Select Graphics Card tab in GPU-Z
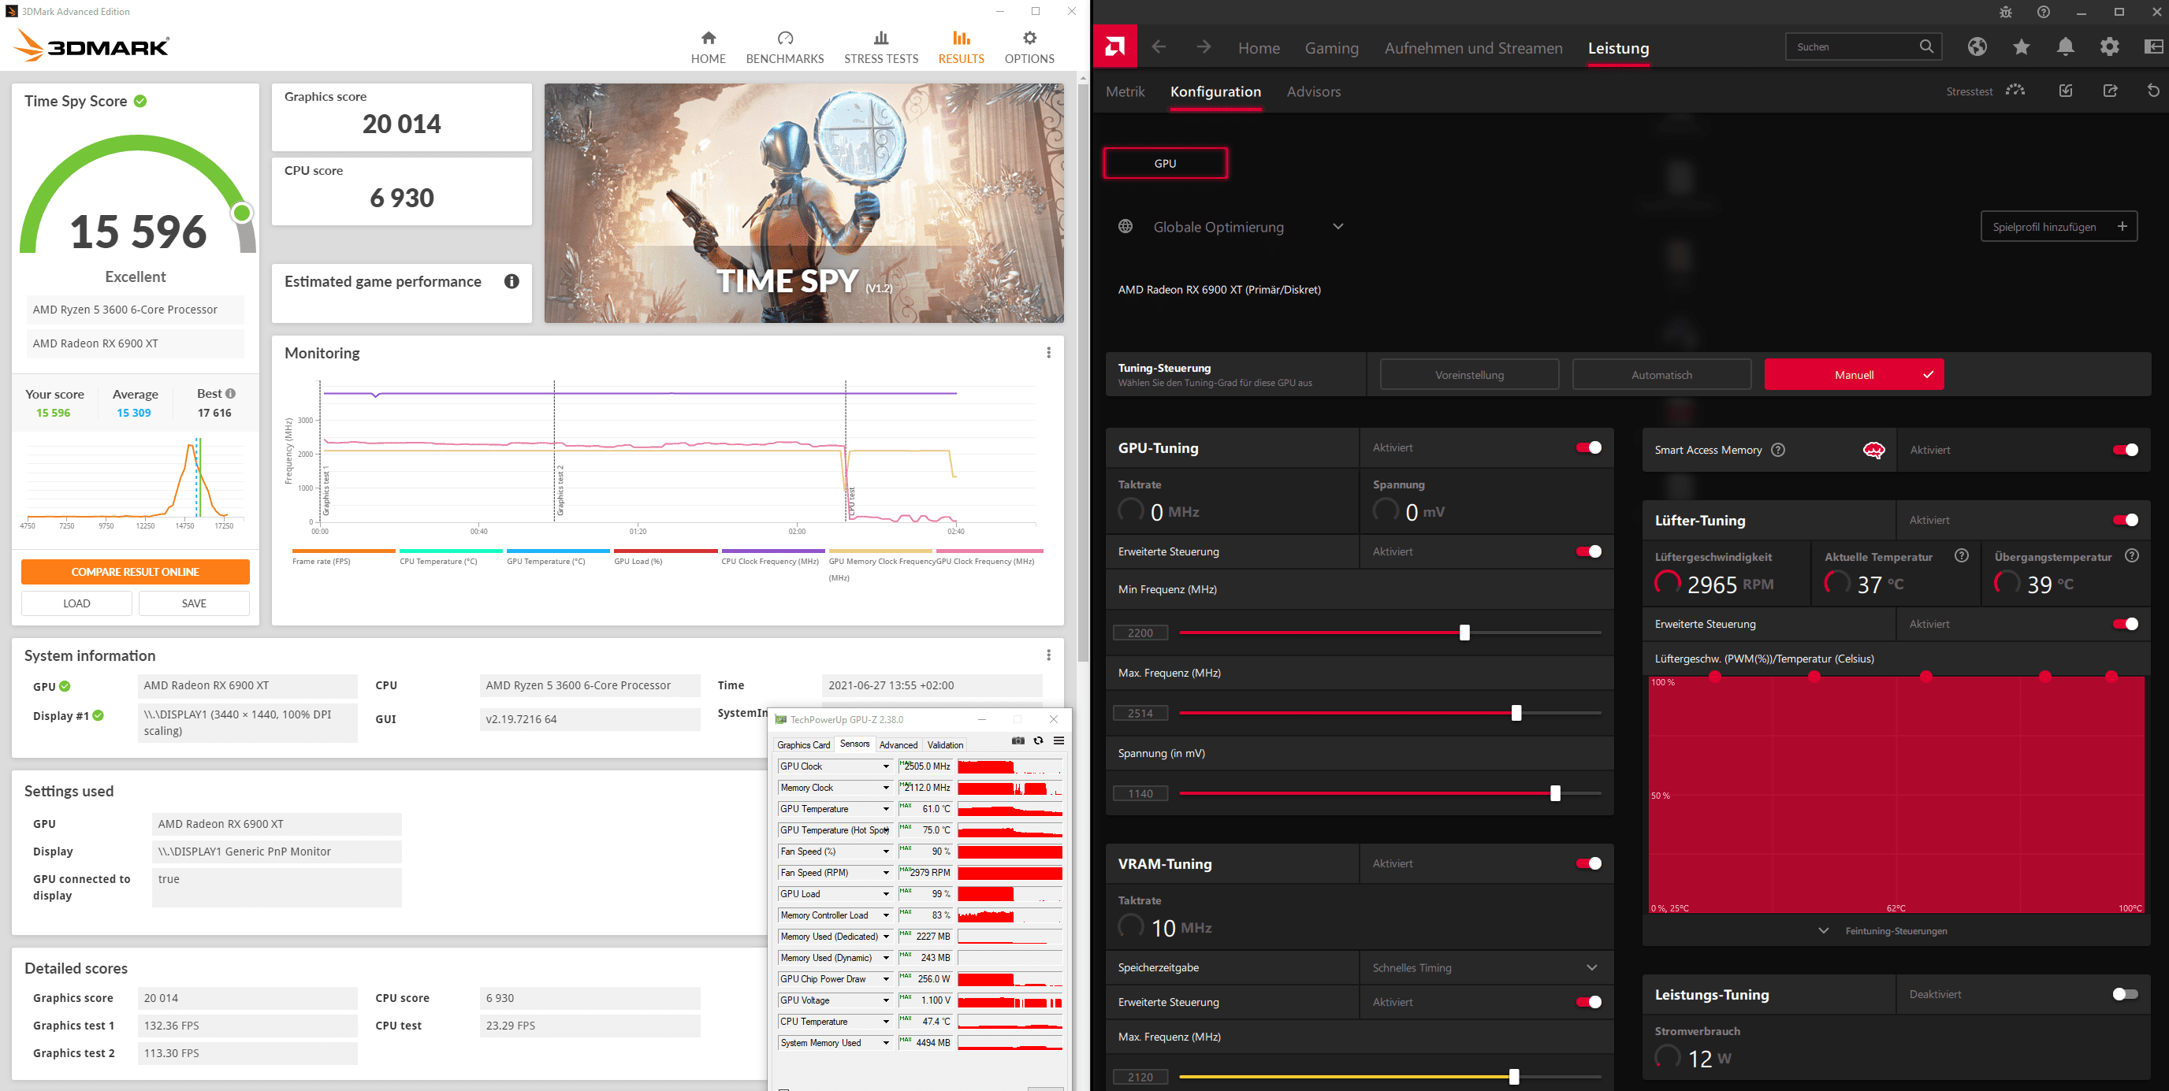The height and width of the screenshot is (1091, 2169). point(803,745)
